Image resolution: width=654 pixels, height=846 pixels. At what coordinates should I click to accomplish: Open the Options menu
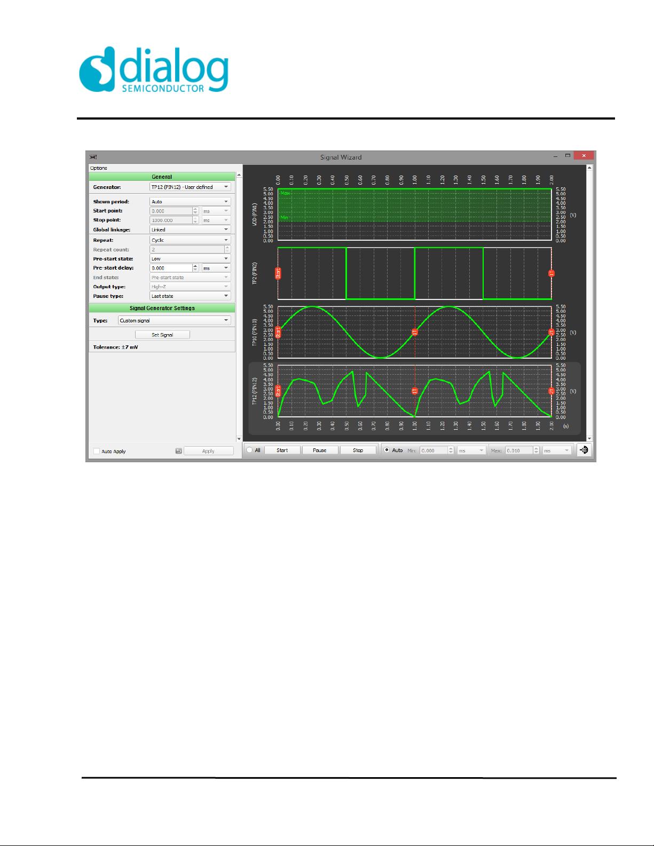98,168
